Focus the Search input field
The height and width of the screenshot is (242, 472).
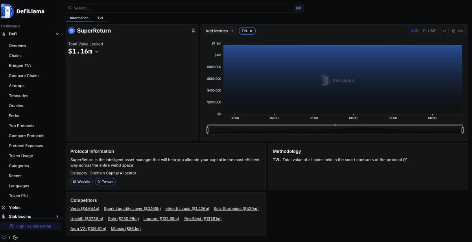pos(184,8)
